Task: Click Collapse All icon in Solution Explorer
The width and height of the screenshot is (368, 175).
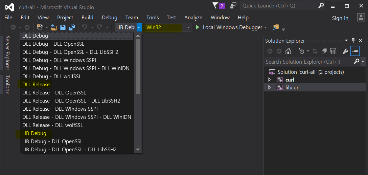Action: click(x=324, y=51)
